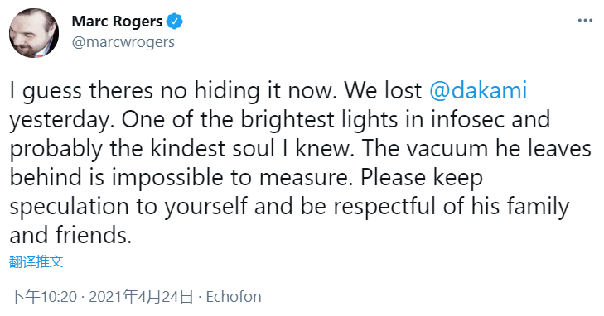Click the 2021年4月24日 date link
The image size is (604, 316).
(x=141, y=297)
